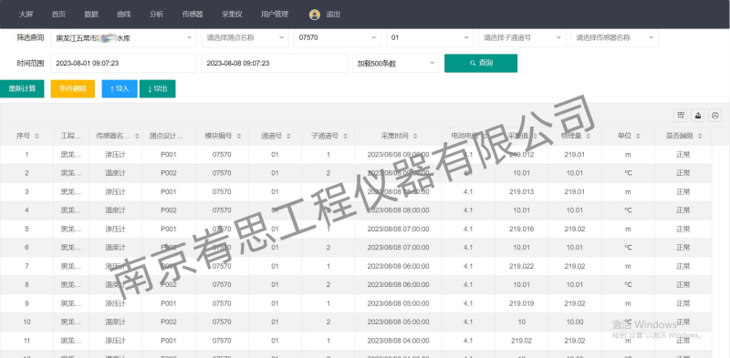Open the 分析 menu item
Screen dimensions: 730x358
[156, 15]
